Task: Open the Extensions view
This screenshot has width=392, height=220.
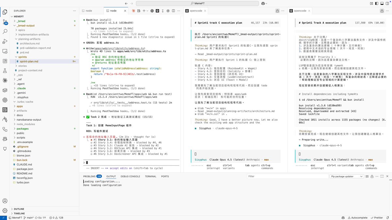Action: [5, 61]
